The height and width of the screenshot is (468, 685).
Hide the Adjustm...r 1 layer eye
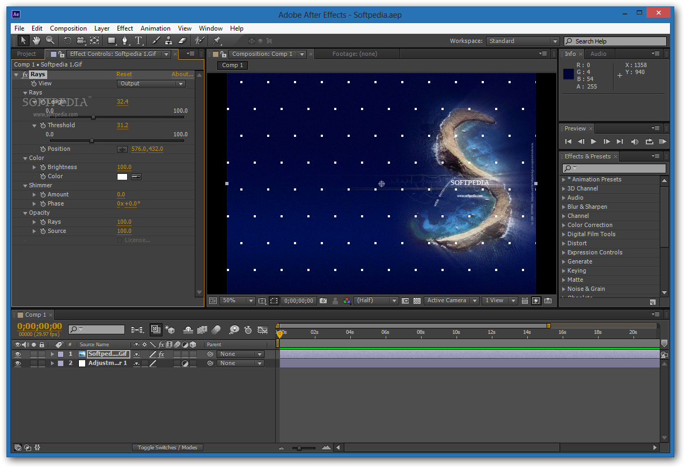[18, 363]
